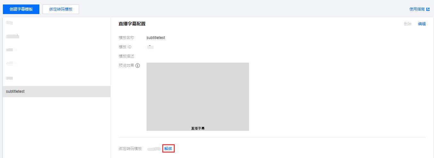Screen dimensions: 434x158
Task: Open the external-link icon next to 使用指南
Action: coord(428,9)
